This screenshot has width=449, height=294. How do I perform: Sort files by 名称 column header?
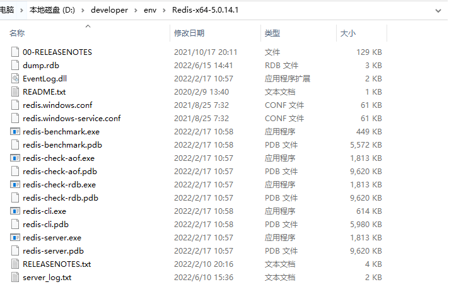click(x=17, y=33)
